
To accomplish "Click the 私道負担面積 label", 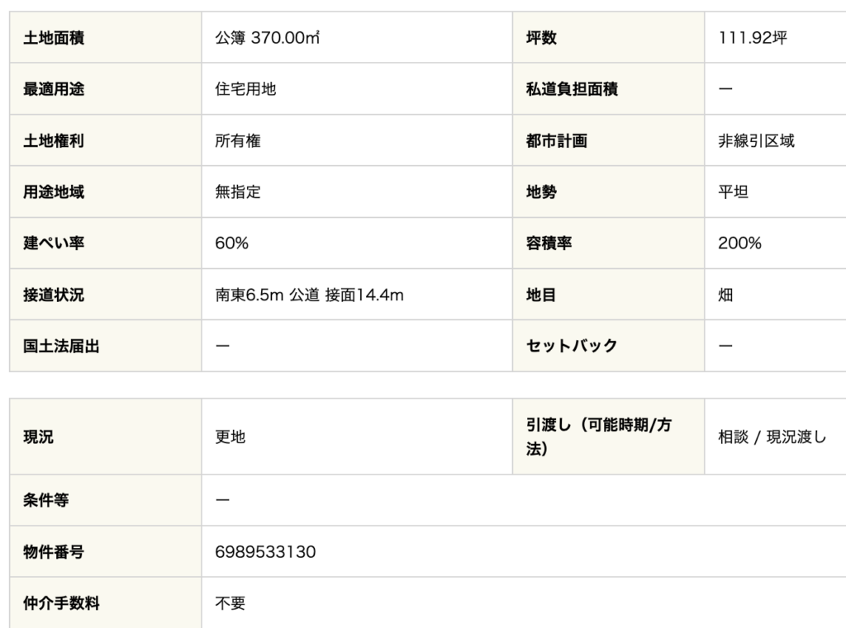I will point(572,89).
